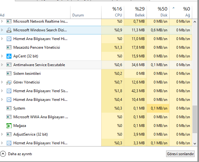The height and width of the screenshot is (162, 199).
Task: Click the Görev Yöneticisi process icon
Action: point(9,82)
